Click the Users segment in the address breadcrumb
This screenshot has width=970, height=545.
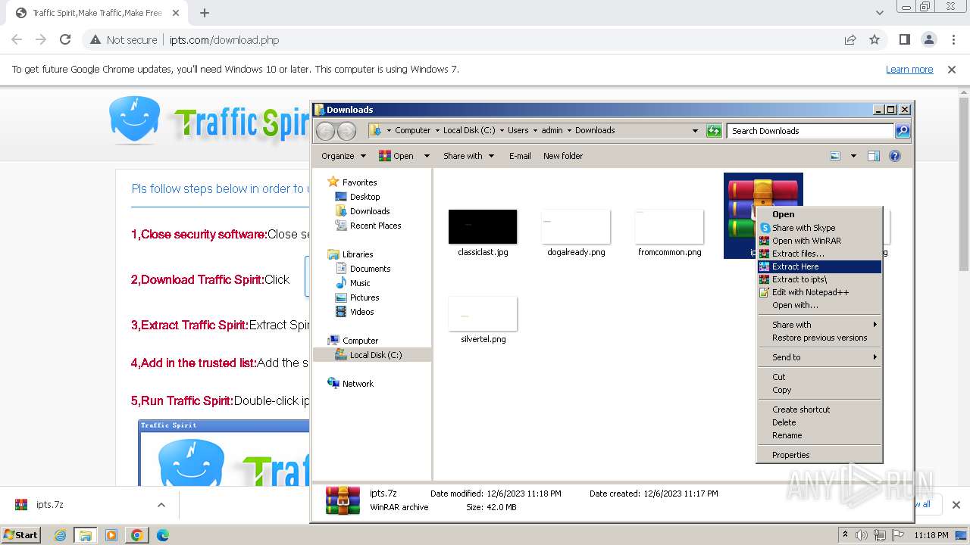[518, 130]
